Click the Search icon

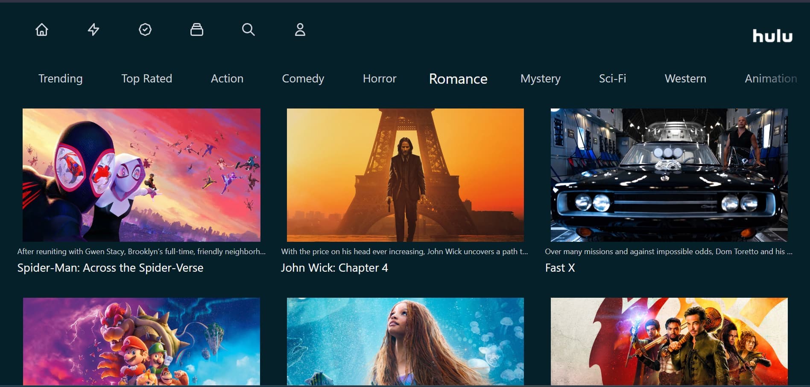[249, 30]
